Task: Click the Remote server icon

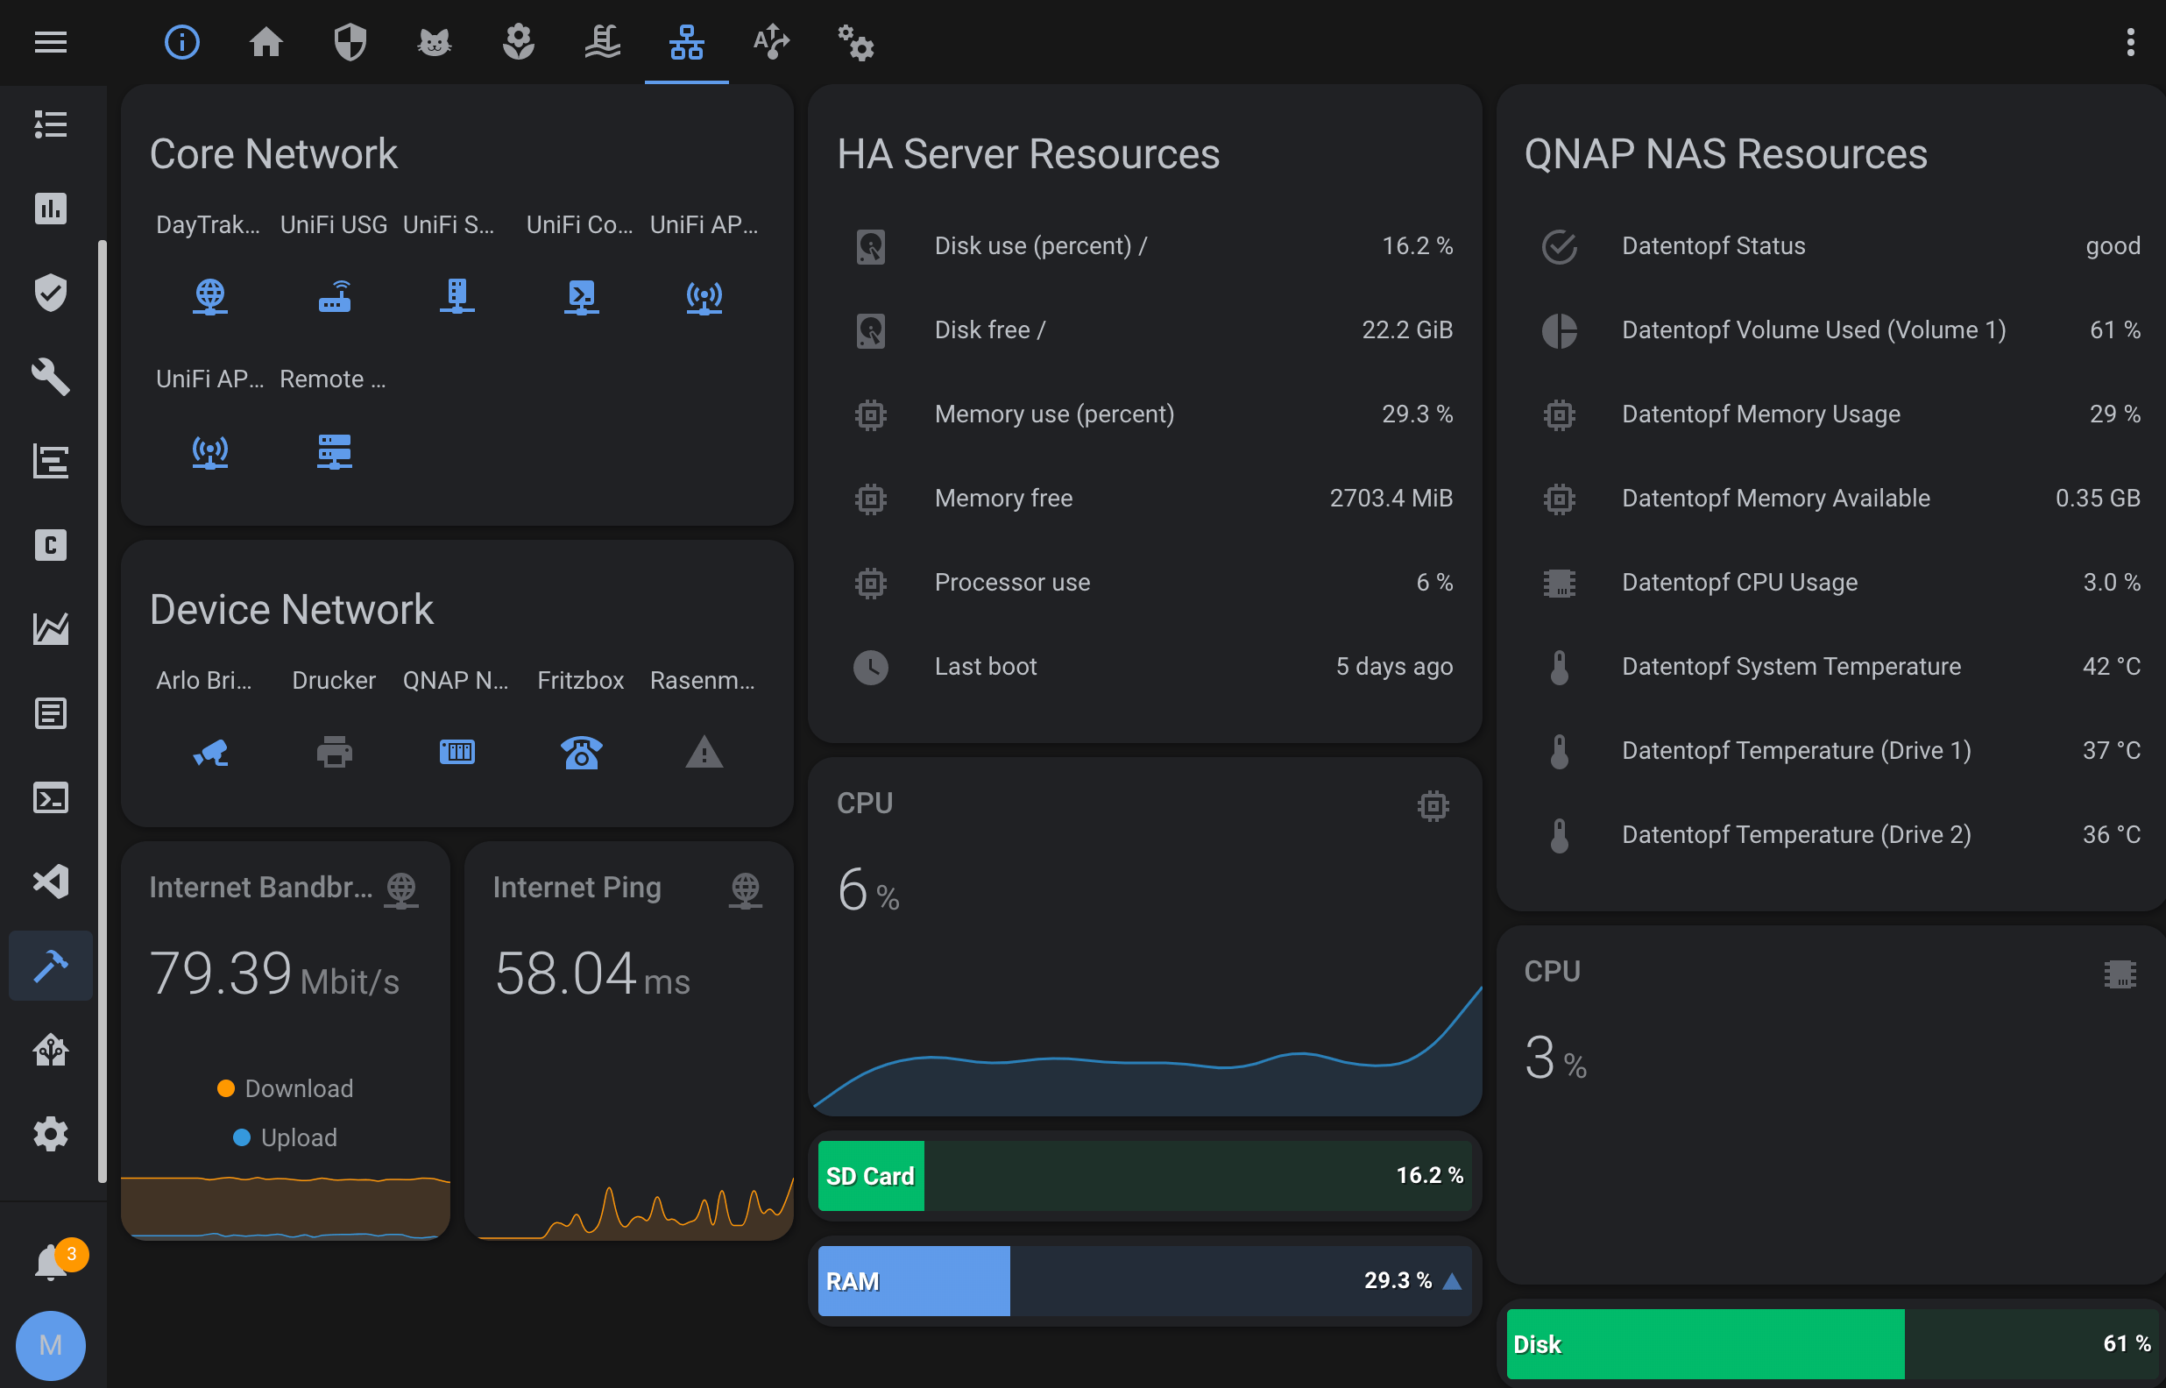Action: click(x=334, y=450)
